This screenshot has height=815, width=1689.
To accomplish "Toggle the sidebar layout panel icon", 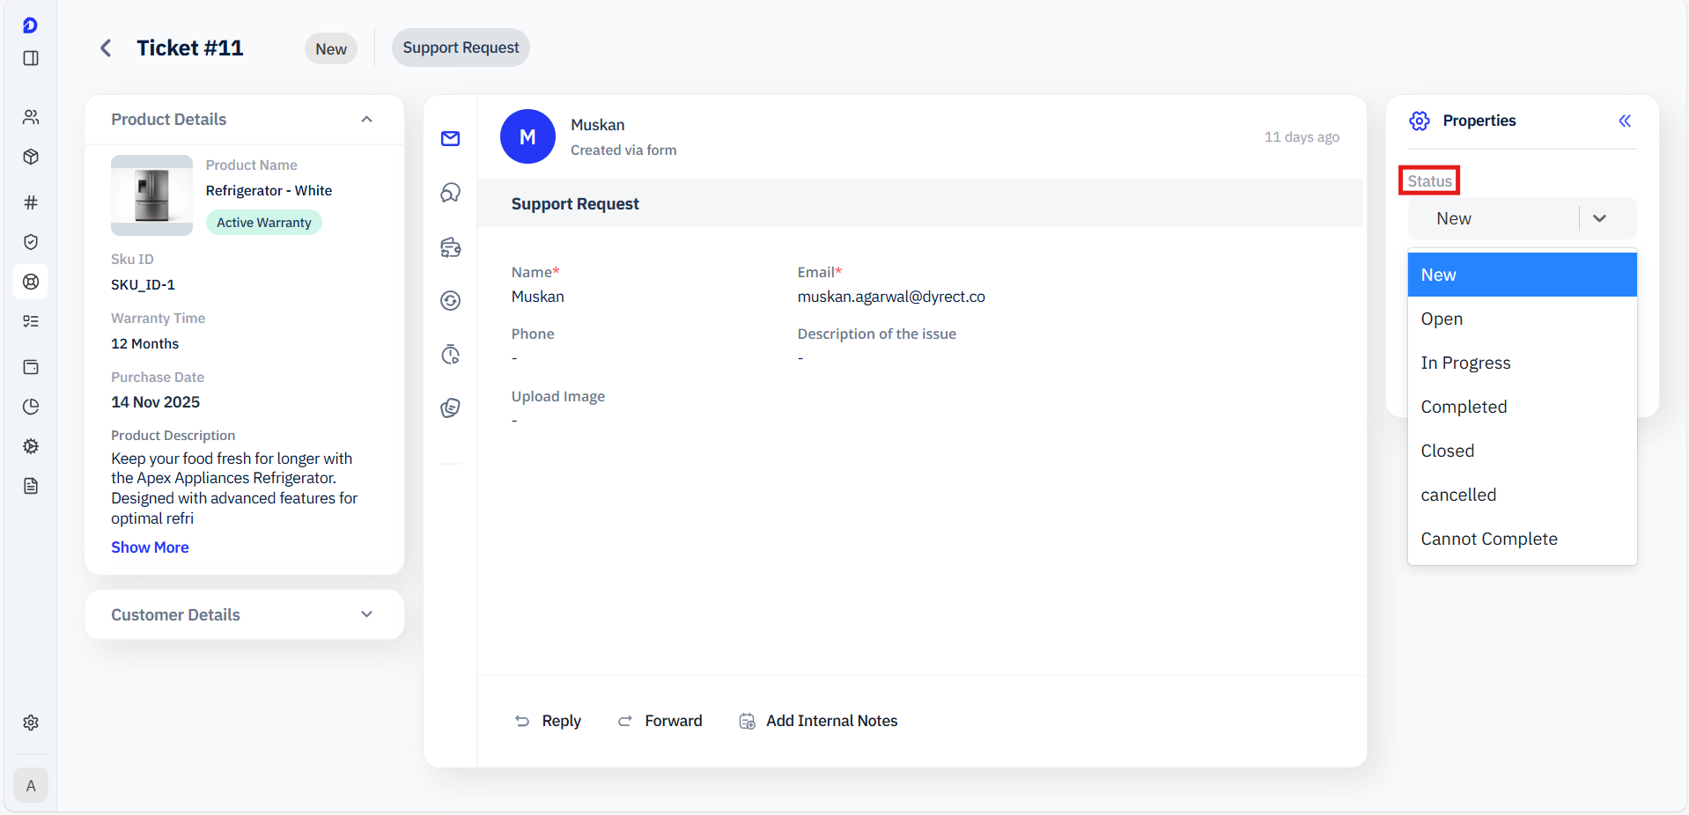I will [x=31, y=58].
